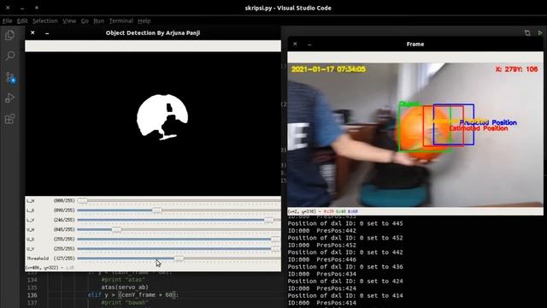Click terminal line 'Position of dxl ID: 0 set to 445'
The image size is (547, 308).
pos(345,223)
